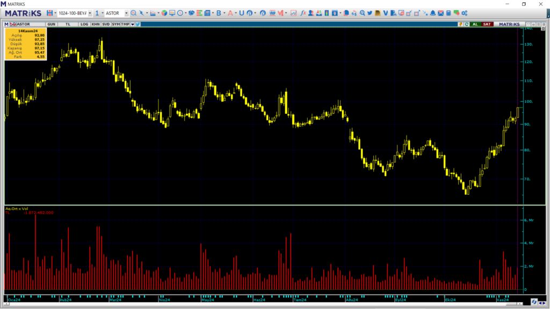Viewport: 550px width, 309px height.
Task: Expand the arrow after TMP button
Action: pos(132,24)
